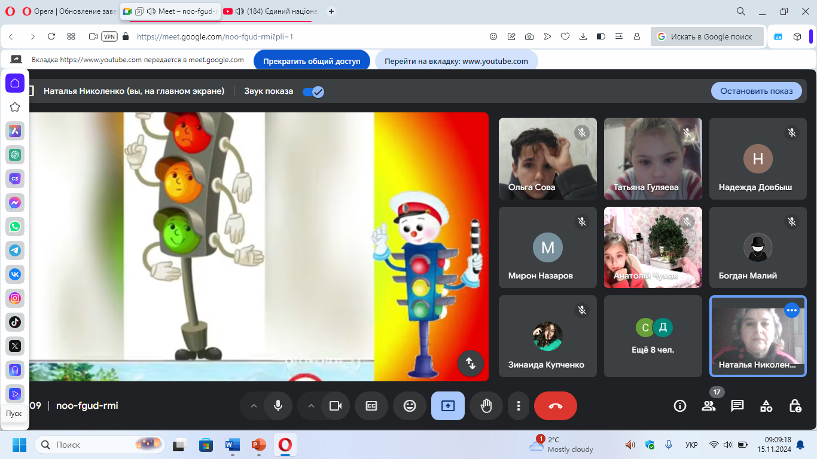Open a new browser tab

pyautogui.click(x=331, y=11)
